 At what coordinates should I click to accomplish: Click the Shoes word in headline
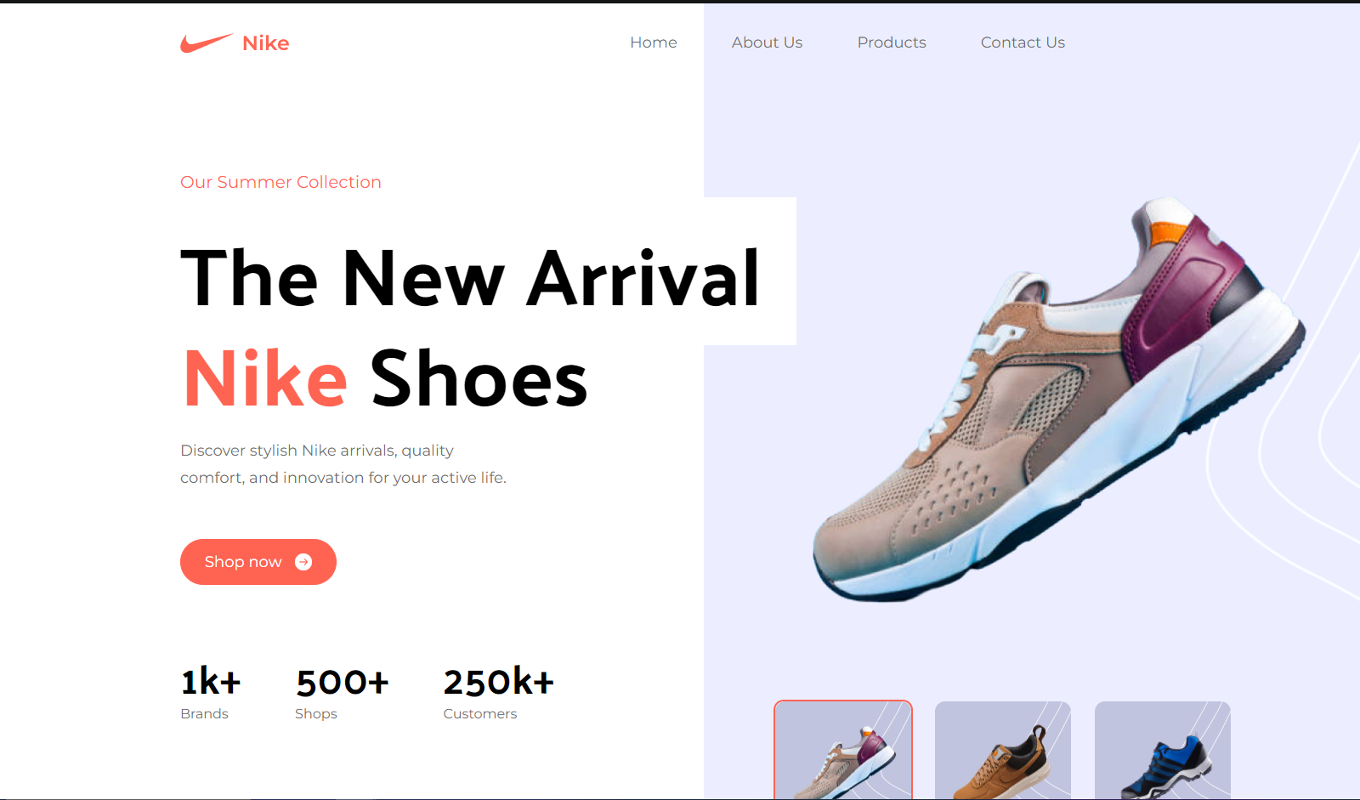point(479,379)
